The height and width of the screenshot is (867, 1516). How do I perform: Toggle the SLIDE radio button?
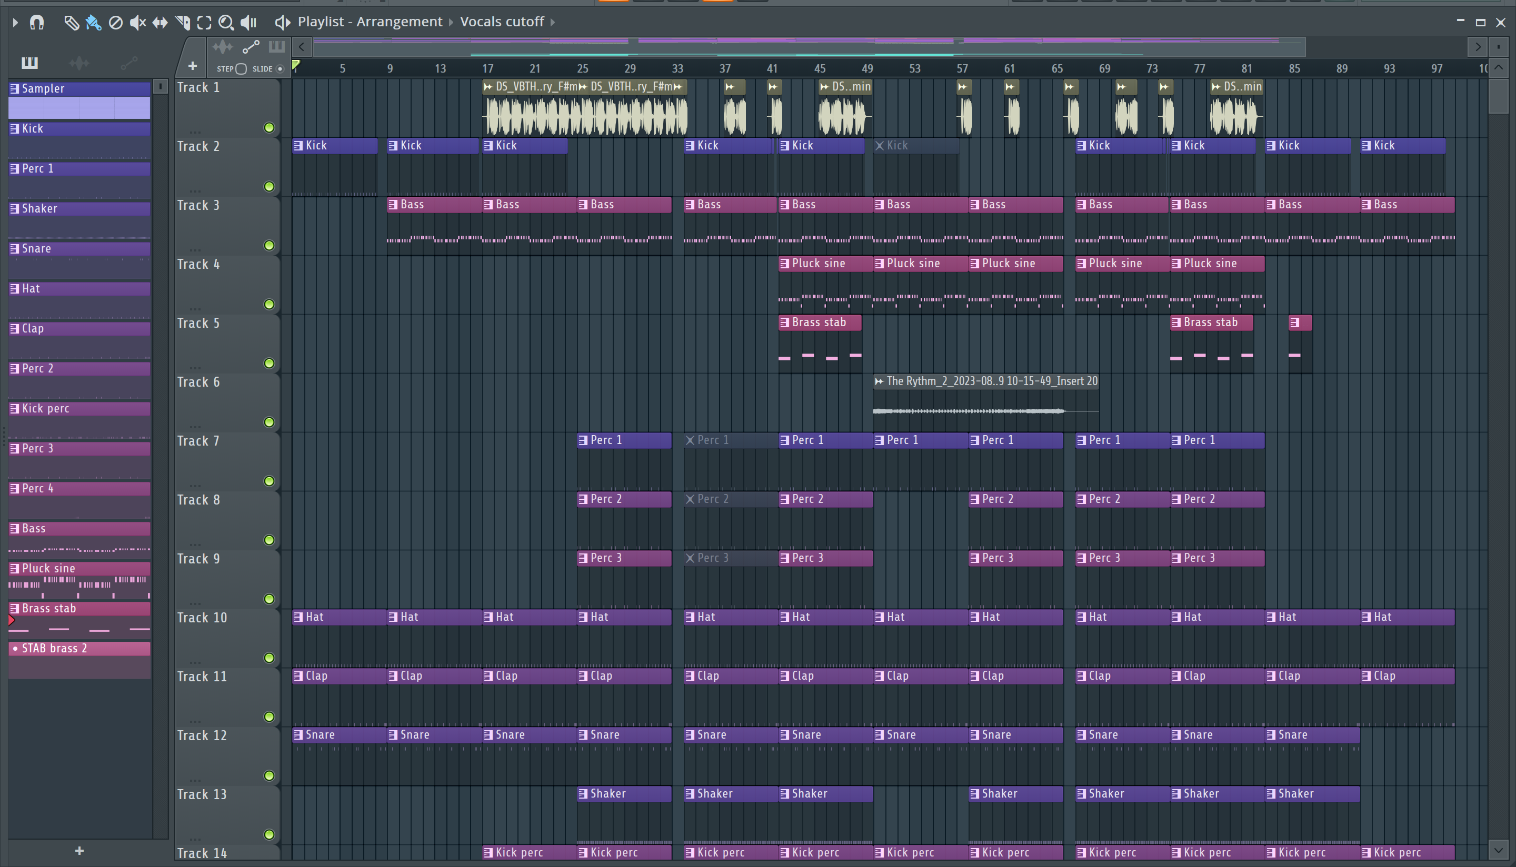click(x=280, y=69)
